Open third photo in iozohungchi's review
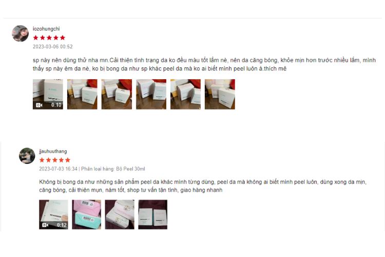The width and height of the screenshot is (385, 257). coord(117,94)
